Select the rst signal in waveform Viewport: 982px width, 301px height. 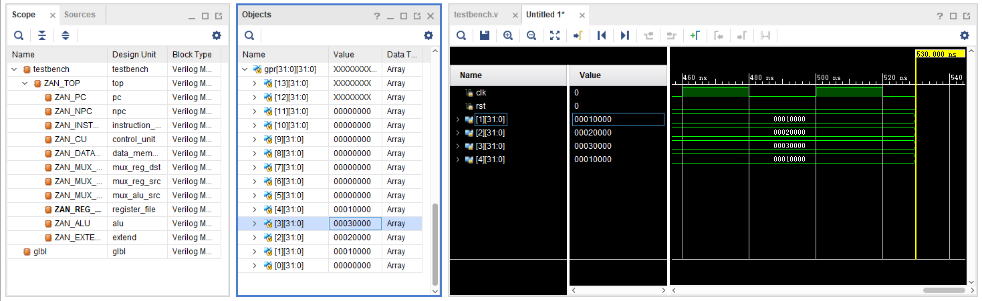(x=481, y=106)
